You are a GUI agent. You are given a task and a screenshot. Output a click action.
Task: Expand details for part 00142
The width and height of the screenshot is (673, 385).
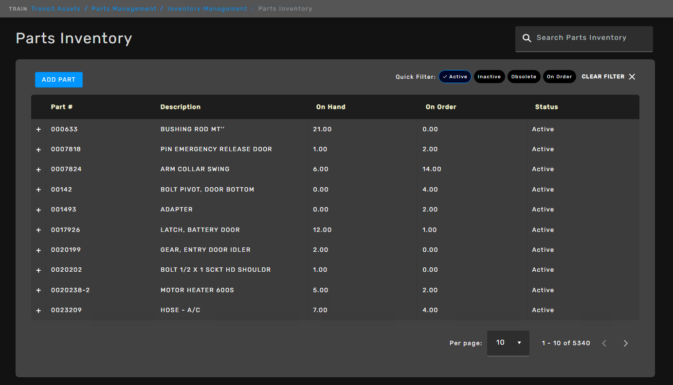pos(38,190)
